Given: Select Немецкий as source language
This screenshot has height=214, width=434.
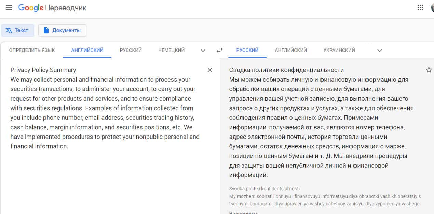Looking at the screenshot, I should pyautogui.click(x=171, y=50).
